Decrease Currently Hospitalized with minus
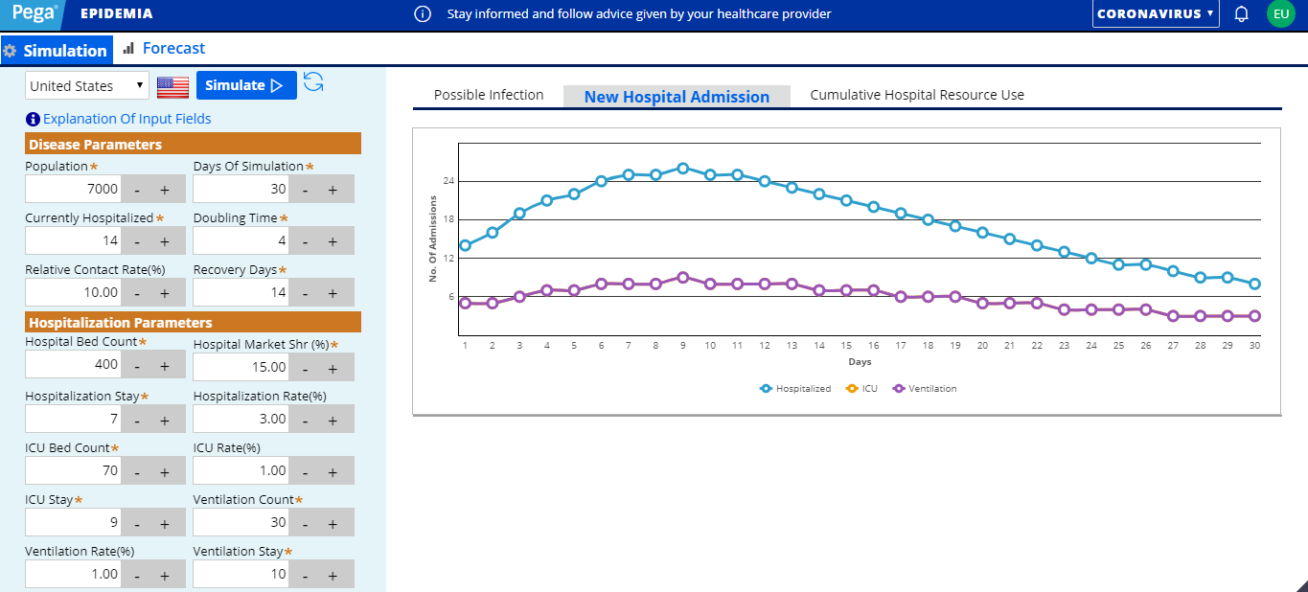This screenshot has height=592, width=1308. [x=137, y=241]
